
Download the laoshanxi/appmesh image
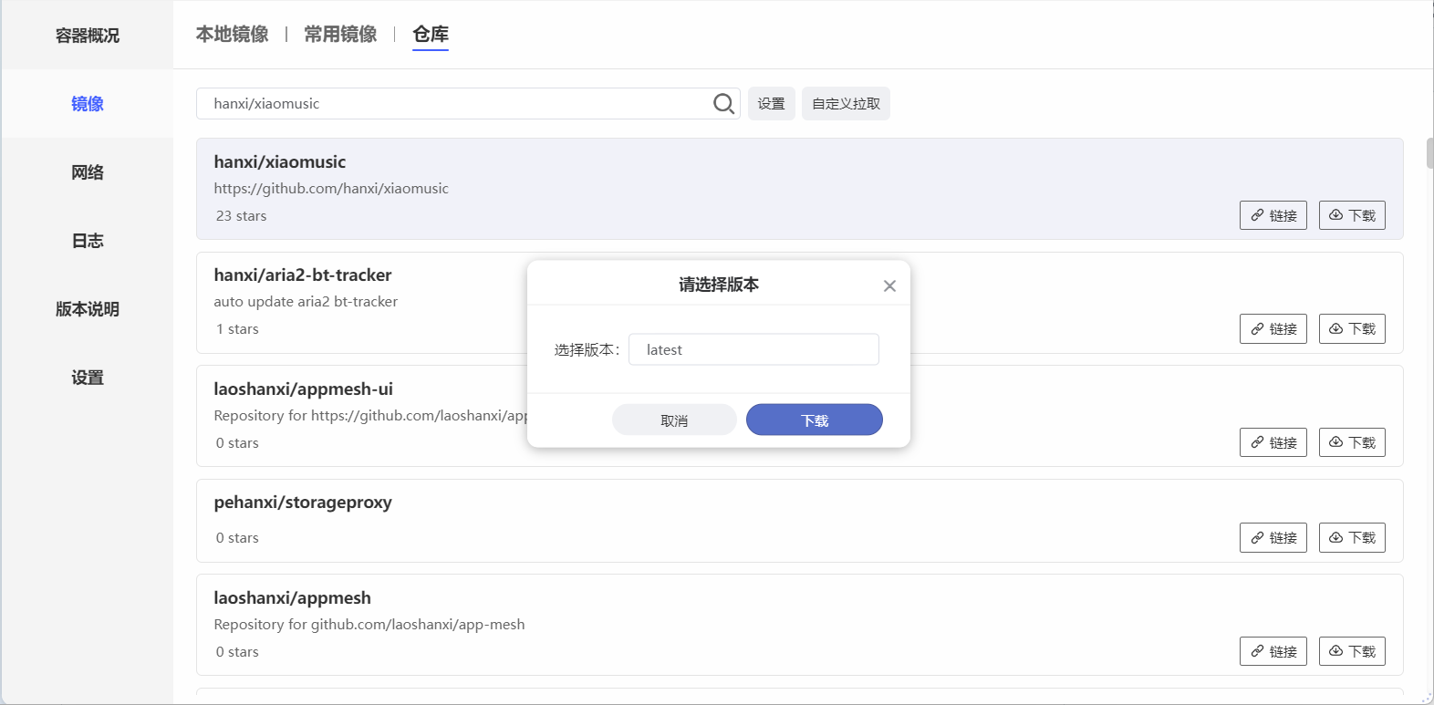(x=1351, y=651)
